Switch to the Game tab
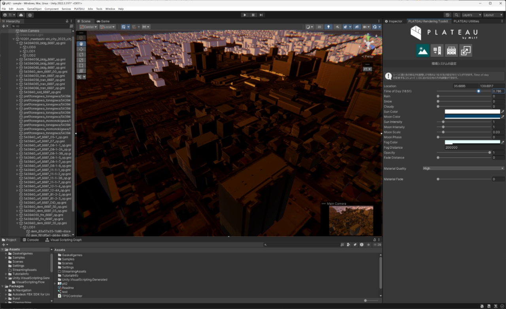 (103, 21)
